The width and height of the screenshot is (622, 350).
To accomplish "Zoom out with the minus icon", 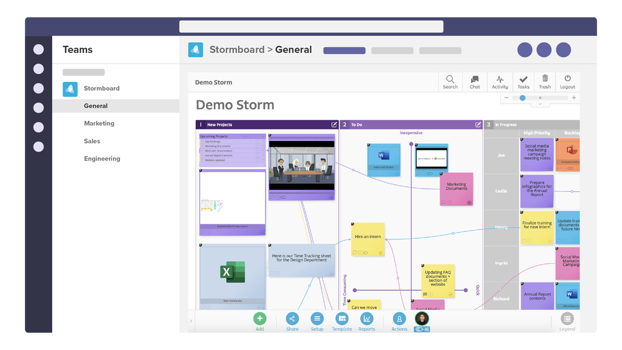I will (506, 98).
